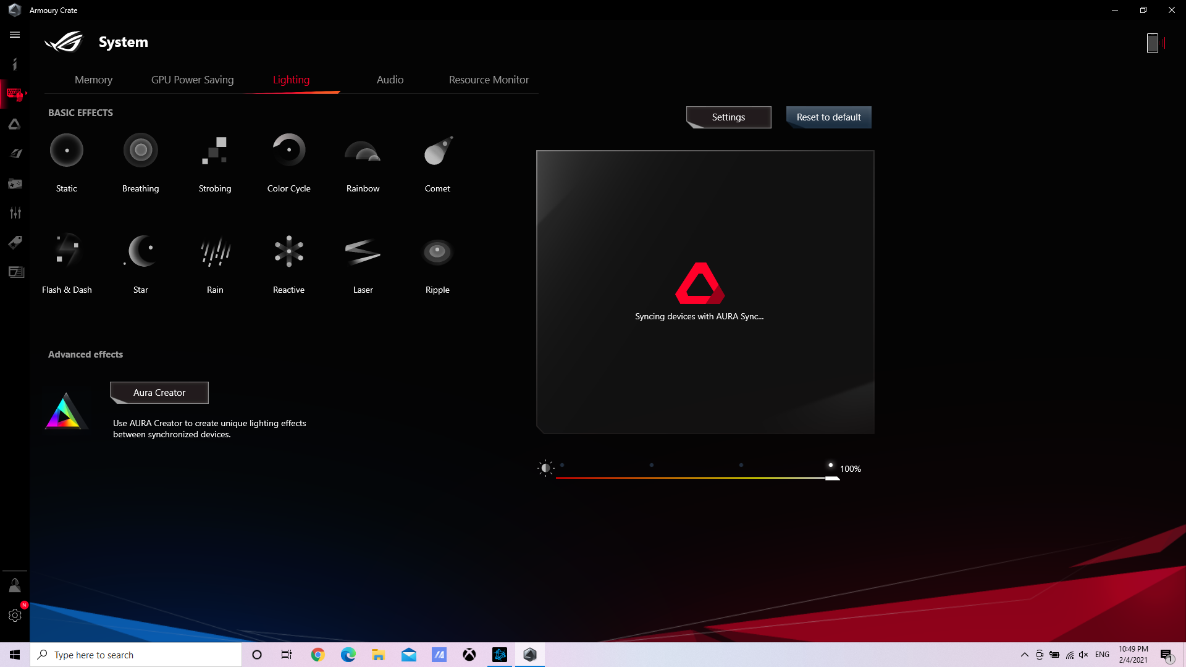Select the Strobing lighting effect
Image resolution: width=1186 pixels, height=667 pixels.
[x=215, y=150]
